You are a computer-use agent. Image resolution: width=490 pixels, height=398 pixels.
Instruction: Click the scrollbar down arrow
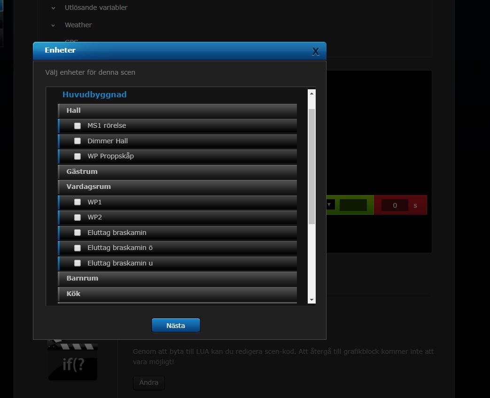[x=311, y=300]
